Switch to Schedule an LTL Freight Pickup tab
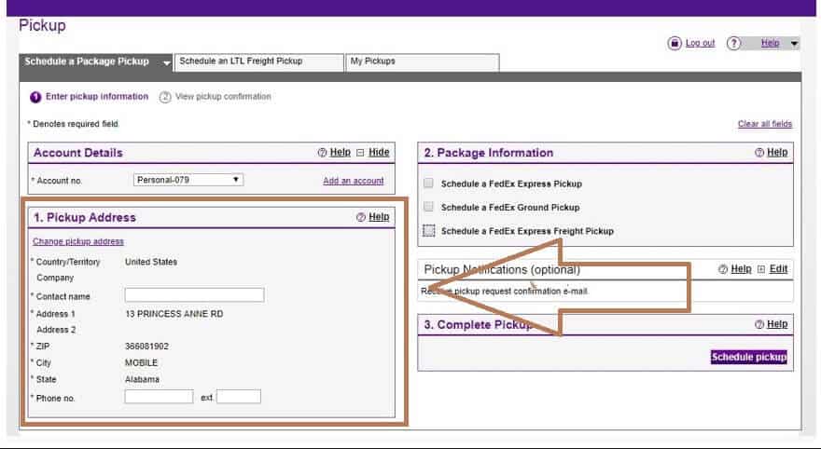The height and width of the screenshot is (449, 821). (x=258, y=62)
